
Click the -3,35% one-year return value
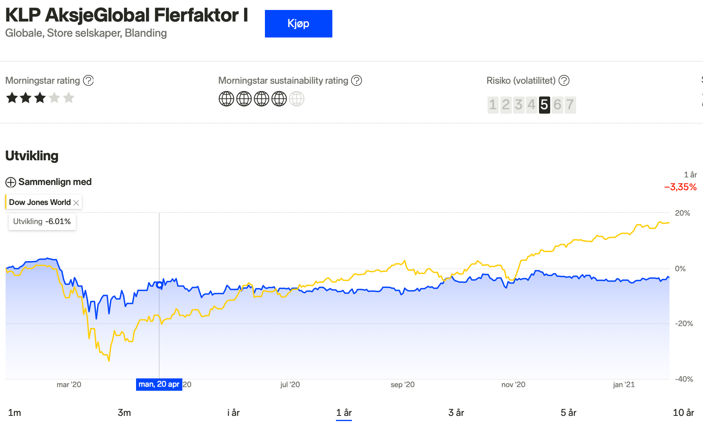coord(680,187)
